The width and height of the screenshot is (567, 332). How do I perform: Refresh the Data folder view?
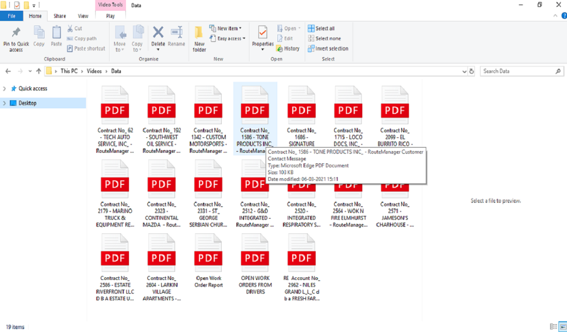(x=471, y=71)
